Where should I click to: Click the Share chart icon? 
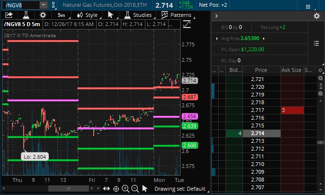click(8, 15)
